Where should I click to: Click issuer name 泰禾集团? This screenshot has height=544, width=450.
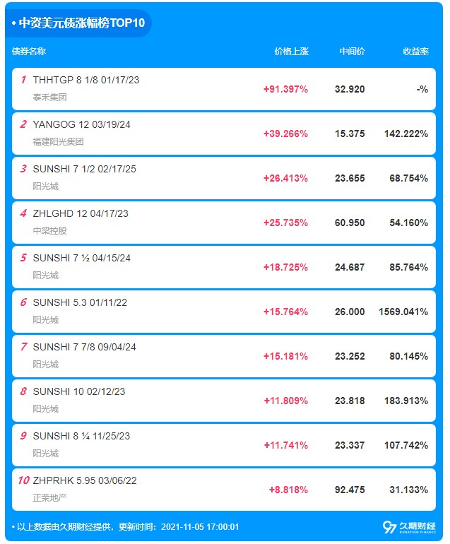click(x=49, y=97)
